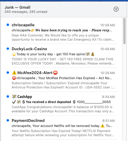This screenshot has width=128, height=141.
Task: Open the chriscapelle AAA Customer email
Action: pyautogui.click(x=63, y=32)
